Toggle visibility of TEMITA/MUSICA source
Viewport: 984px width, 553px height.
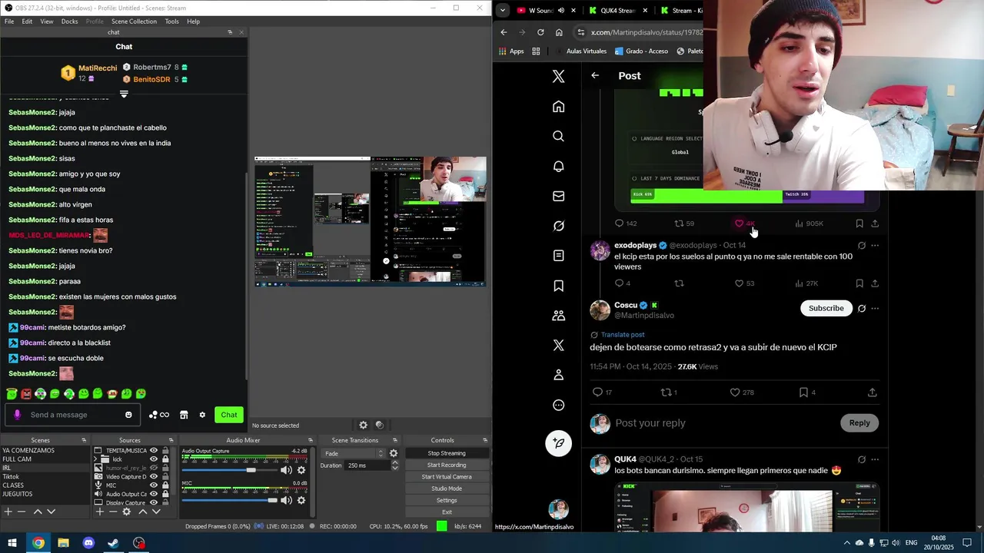point(154,451)
